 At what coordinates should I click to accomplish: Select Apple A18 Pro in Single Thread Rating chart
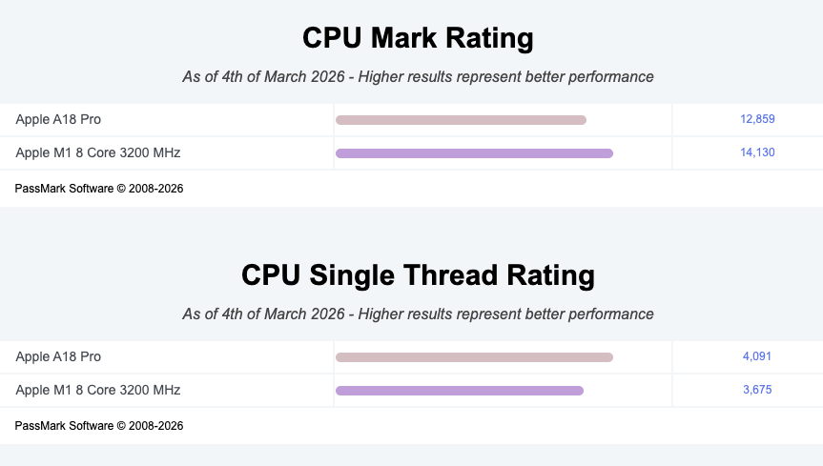pyautogui.click(x=58, y=356)
